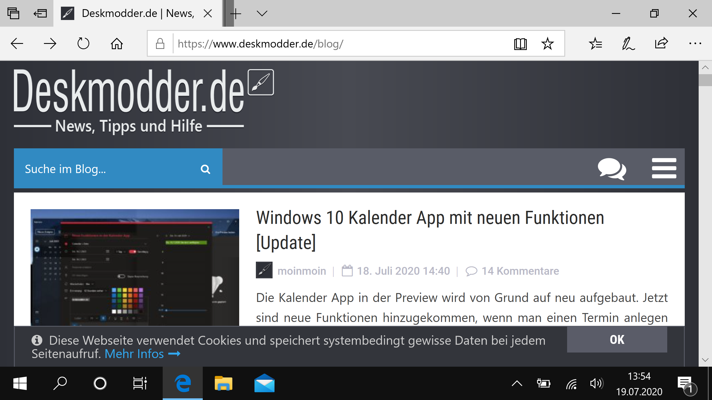Switch to Reading view
Image resolution: width=712 pixels, height=400 pixels.
pos(520,44)
